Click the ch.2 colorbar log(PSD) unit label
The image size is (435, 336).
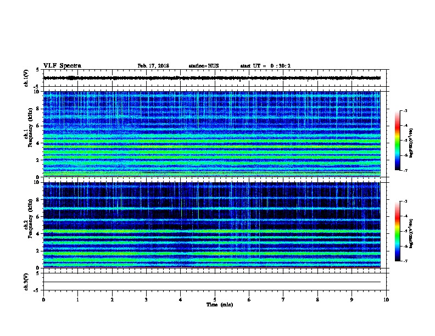pos(411,233)
